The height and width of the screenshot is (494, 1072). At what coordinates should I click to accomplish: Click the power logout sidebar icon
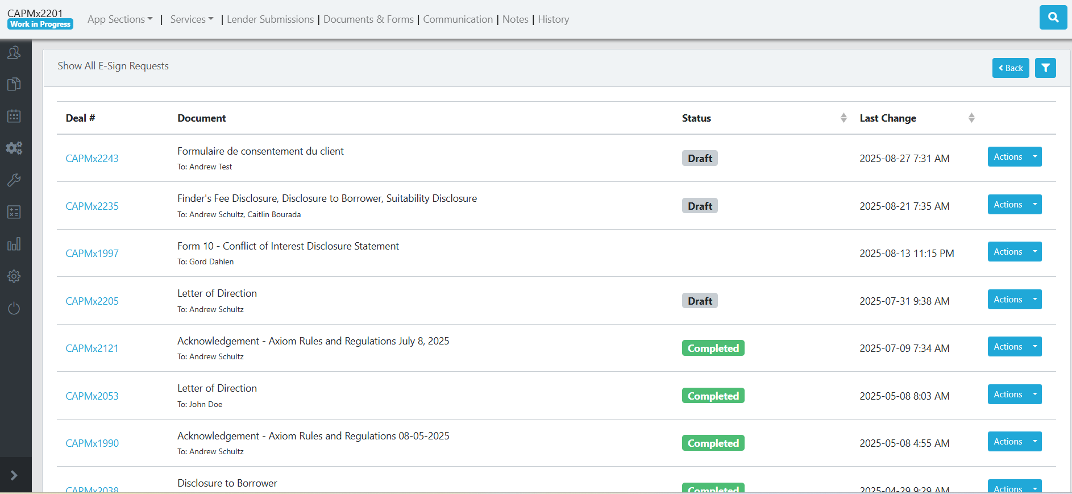point(14,308)
